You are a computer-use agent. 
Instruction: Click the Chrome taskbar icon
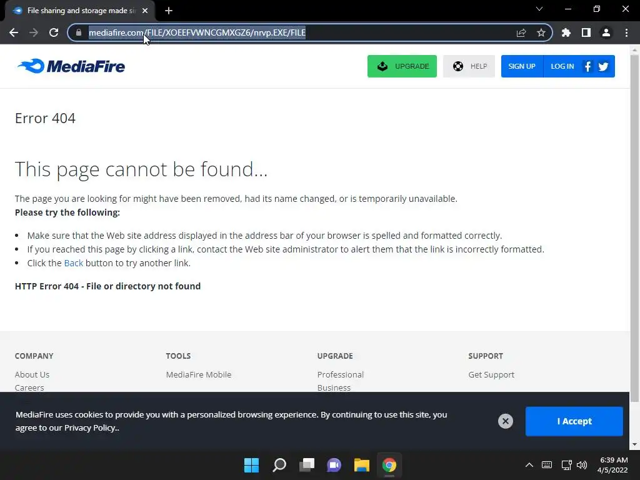389,465
